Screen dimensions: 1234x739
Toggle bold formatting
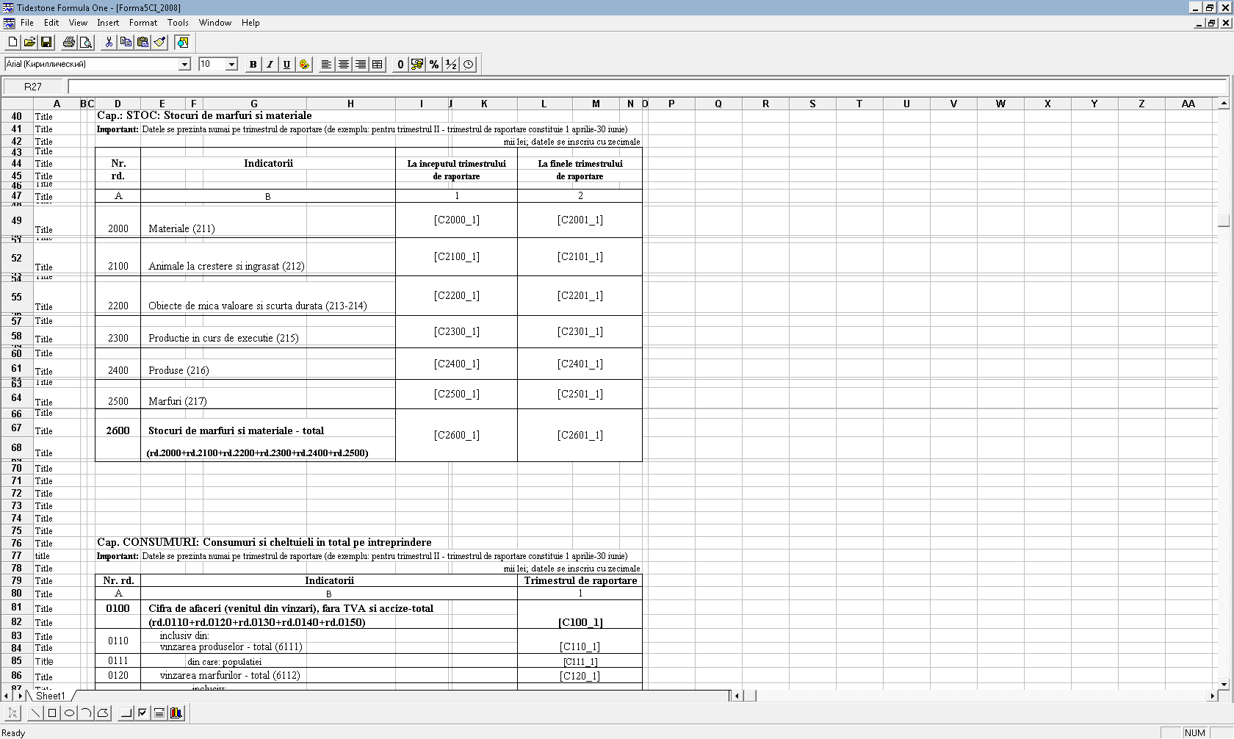click(253, 65)
